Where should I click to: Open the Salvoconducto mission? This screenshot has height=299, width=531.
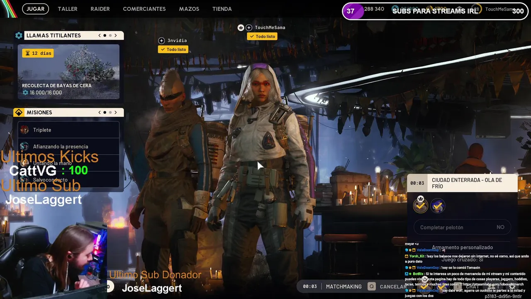click(68, 180)
